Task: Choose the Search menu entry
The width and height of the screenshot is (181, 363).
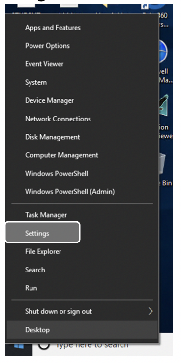Action: pyautogui.click(x=82, y=270)
